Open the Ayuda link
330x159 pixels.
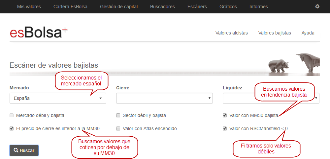point(308,33)
